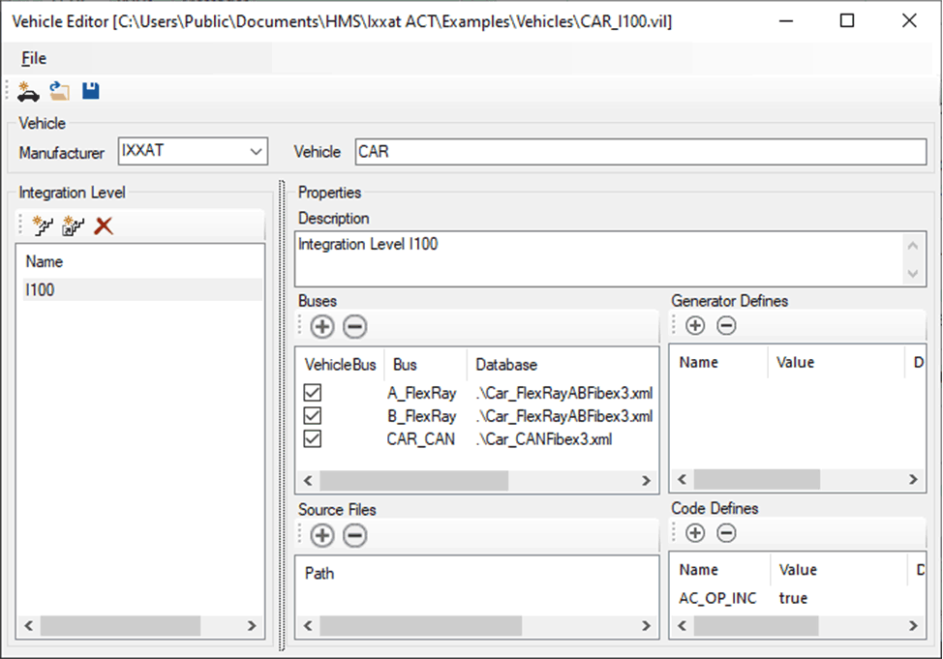Select the I100 integration level row
This screenshot has width=943, height=659.
[142, 289]
